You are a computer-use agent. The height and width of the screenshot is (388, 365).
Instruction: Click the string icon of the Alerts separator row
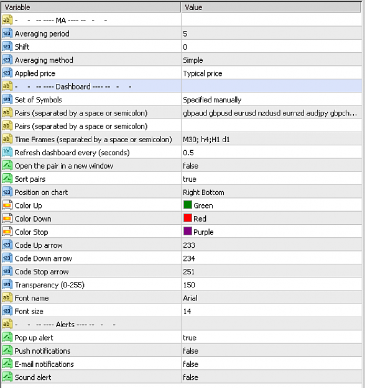pyautogui.click(x=7, y=325)
